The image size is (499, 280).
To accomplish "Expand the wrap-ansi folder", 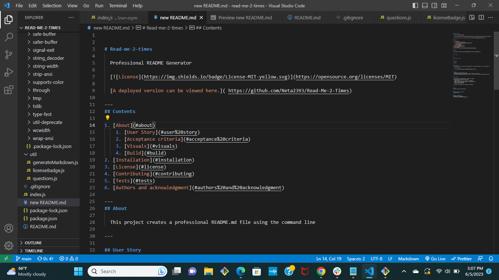I will [49, 138].
